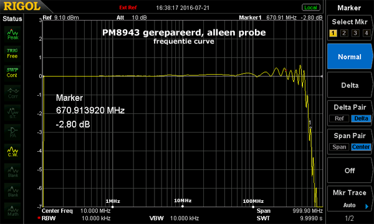The width and height of the screenshot is (374, 224).
Task: Click the Local indicator badge
Action: tap(310, 7)
